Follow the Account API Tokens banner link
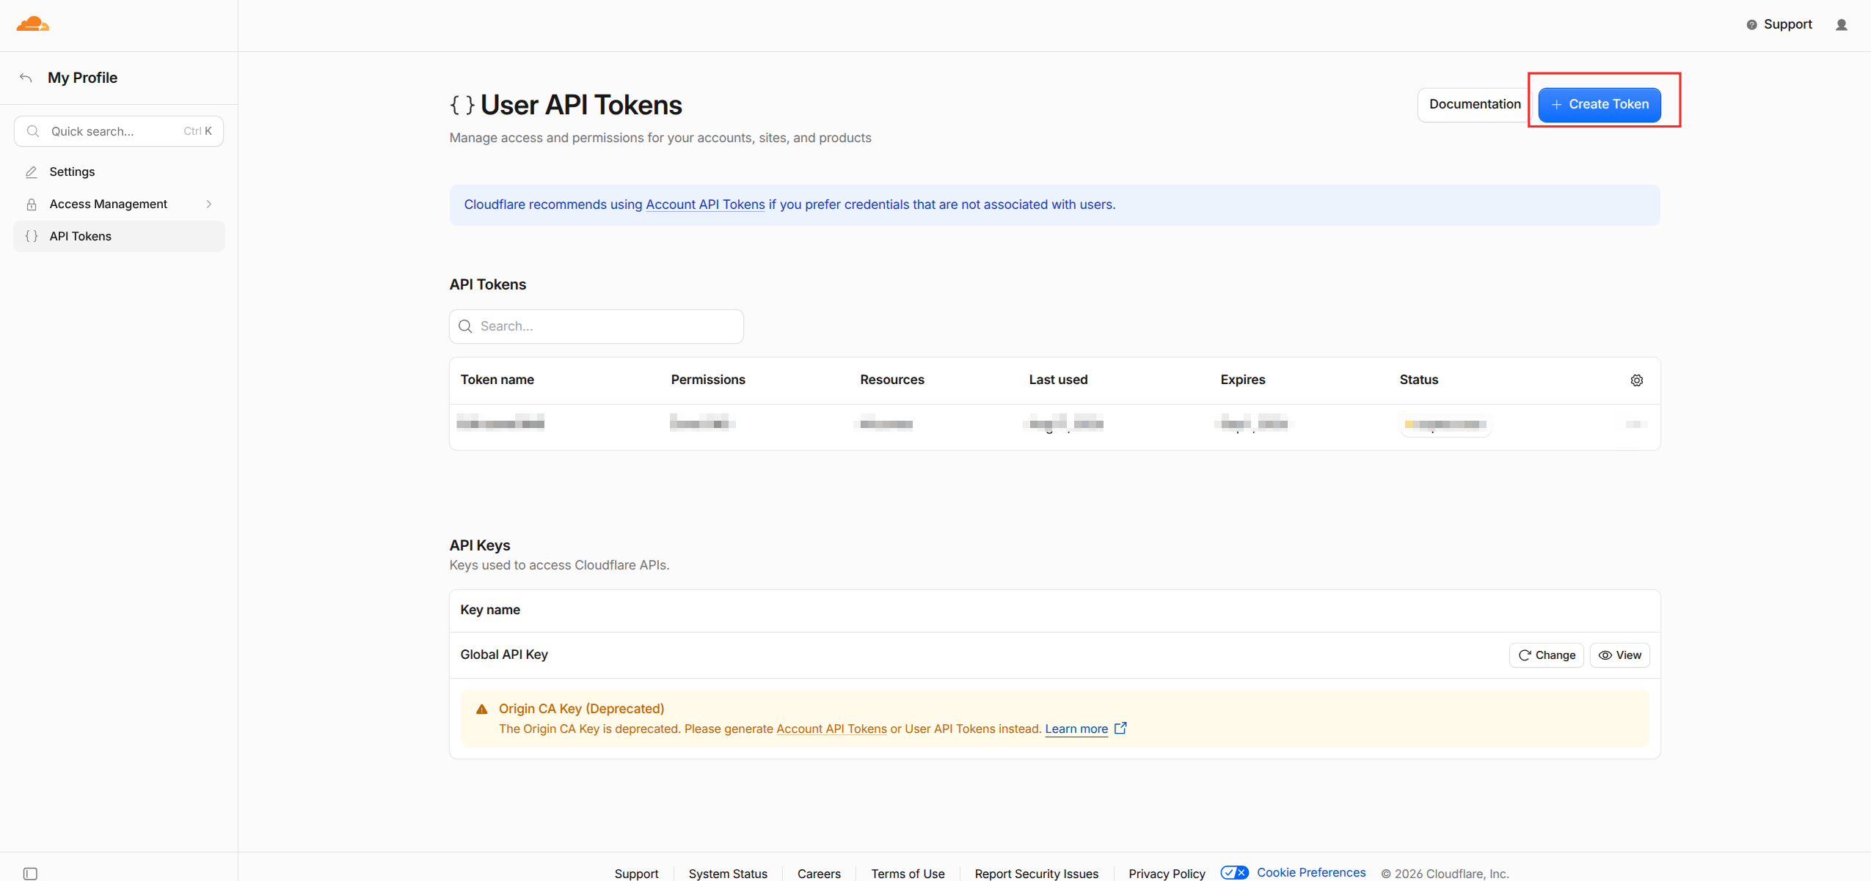The height and width of the screenshot is (881, 1871). (x=705, y=204)
